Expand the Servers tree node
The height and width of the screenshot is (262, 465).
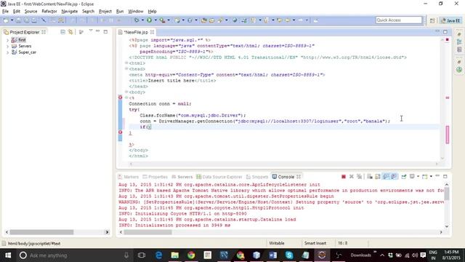pos(7,47)
